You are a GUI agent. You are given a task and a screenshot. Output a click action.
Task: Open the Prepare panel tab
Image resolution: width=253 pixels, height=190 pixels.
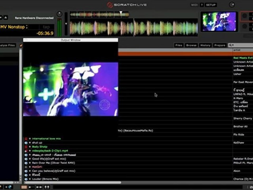[220, 45]
